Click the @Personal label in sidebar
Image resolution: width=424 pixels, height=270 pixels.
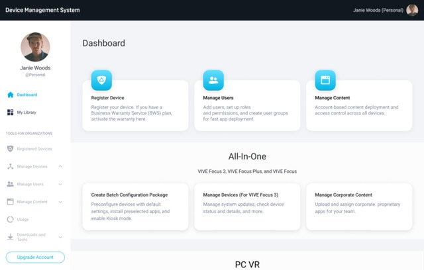click(x=35, y=75)
